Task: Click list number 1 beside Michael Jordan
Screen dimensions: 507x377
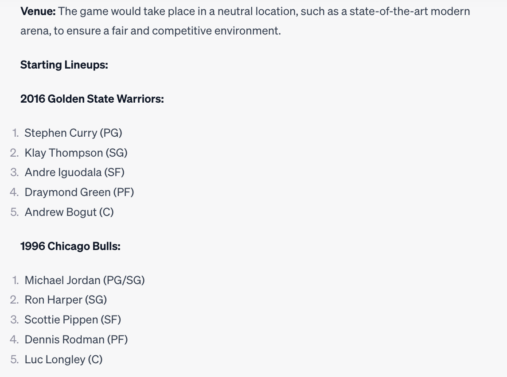Action: tap(15, 280)
